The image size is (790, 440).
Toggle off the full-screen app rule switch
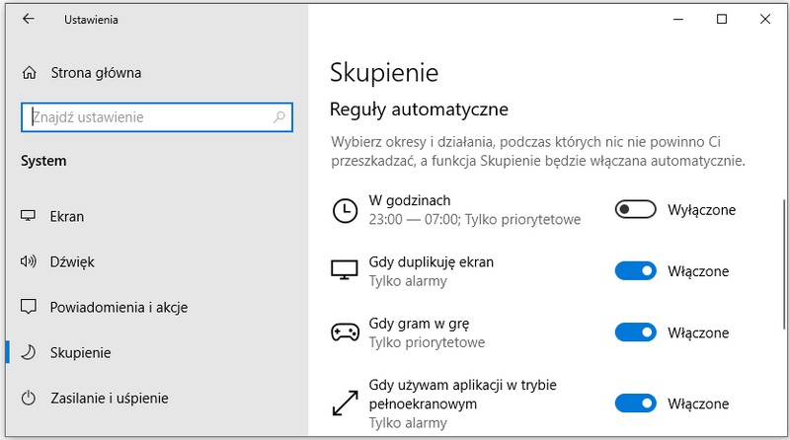pos(635,403)
